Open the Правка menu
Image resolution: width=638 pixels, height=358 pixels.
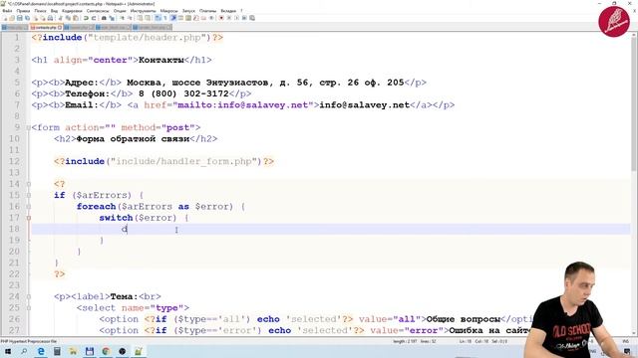pyautogui.click(x=23, y=11)
